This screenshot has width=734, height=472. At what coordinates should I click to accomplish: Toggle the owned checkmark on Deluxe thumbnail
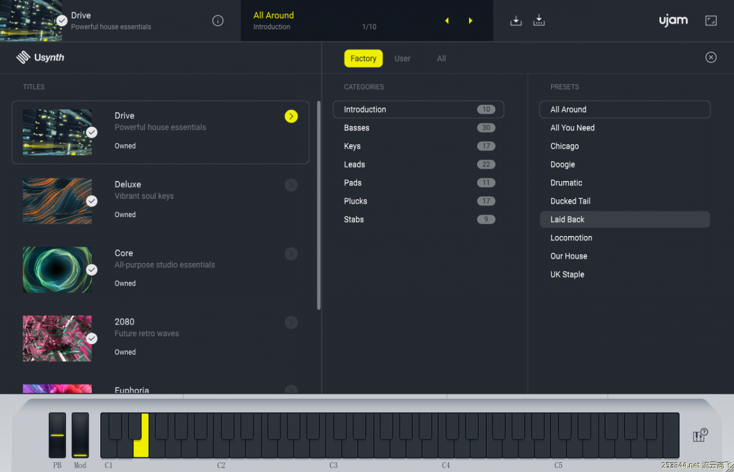pos(92,201)
